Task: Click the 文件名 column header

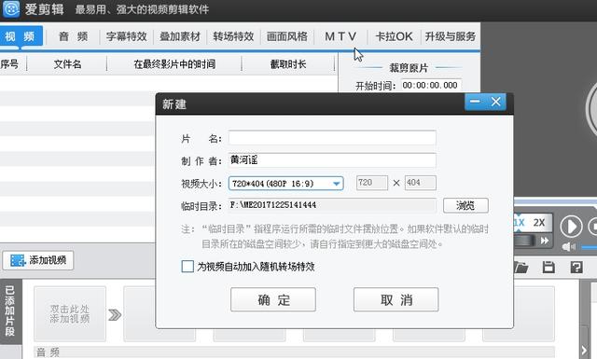Action: tap(67, 64)
